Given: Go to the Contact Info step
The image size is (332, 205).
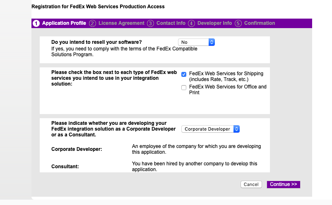Looking at the screenshot, I should pos(171,23).
